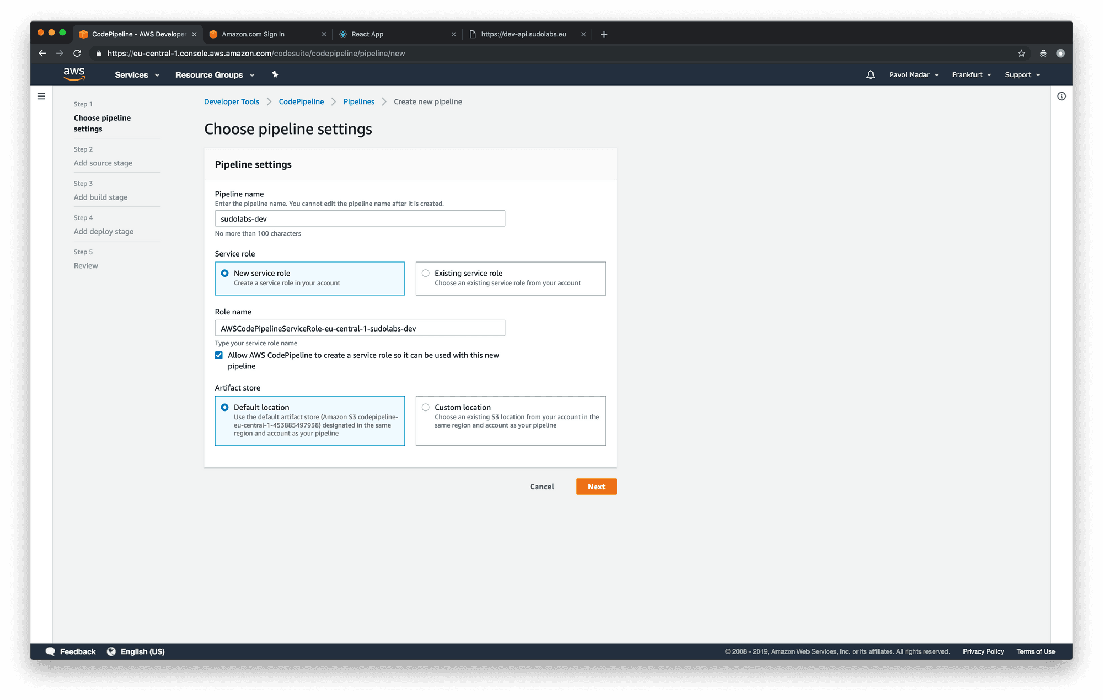Toggle Allow AWS CodePipeline to create role checkbox
This screenshot has height=700, width=1103.
219,355
